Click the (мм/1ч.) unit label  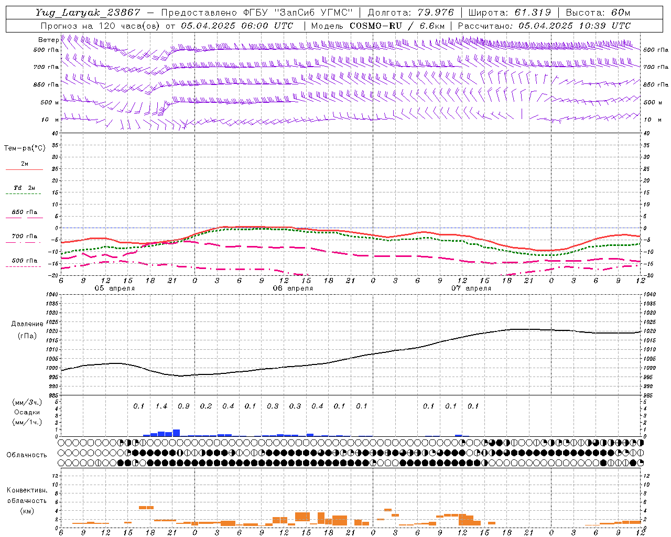coord(27,422)
